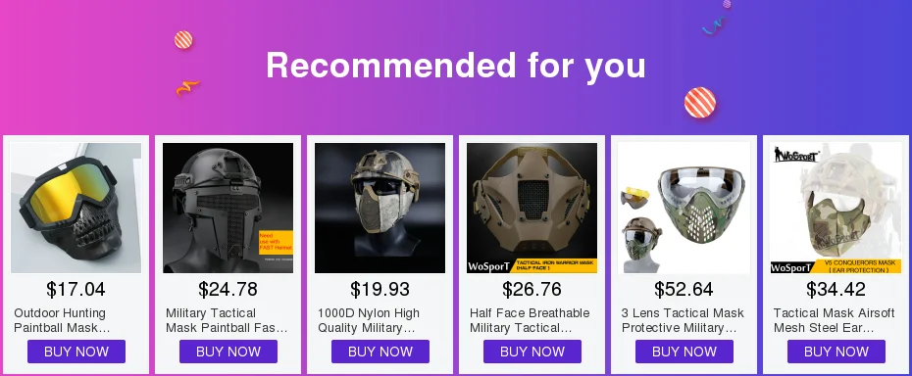Purchase the $19.93 1000D Nylon mask

(x=380, y=352)
